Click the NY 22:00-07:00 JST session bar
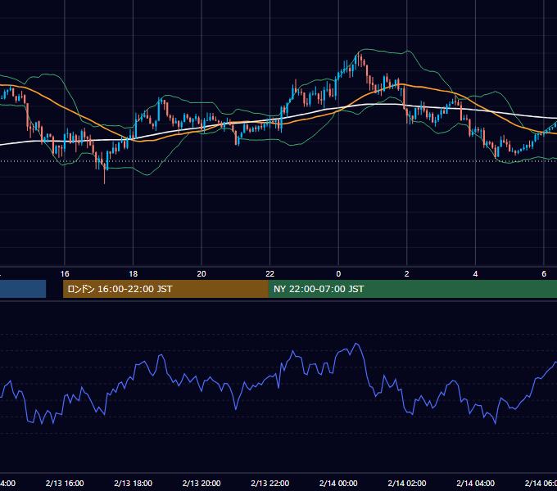 click(x=412, y=289)
